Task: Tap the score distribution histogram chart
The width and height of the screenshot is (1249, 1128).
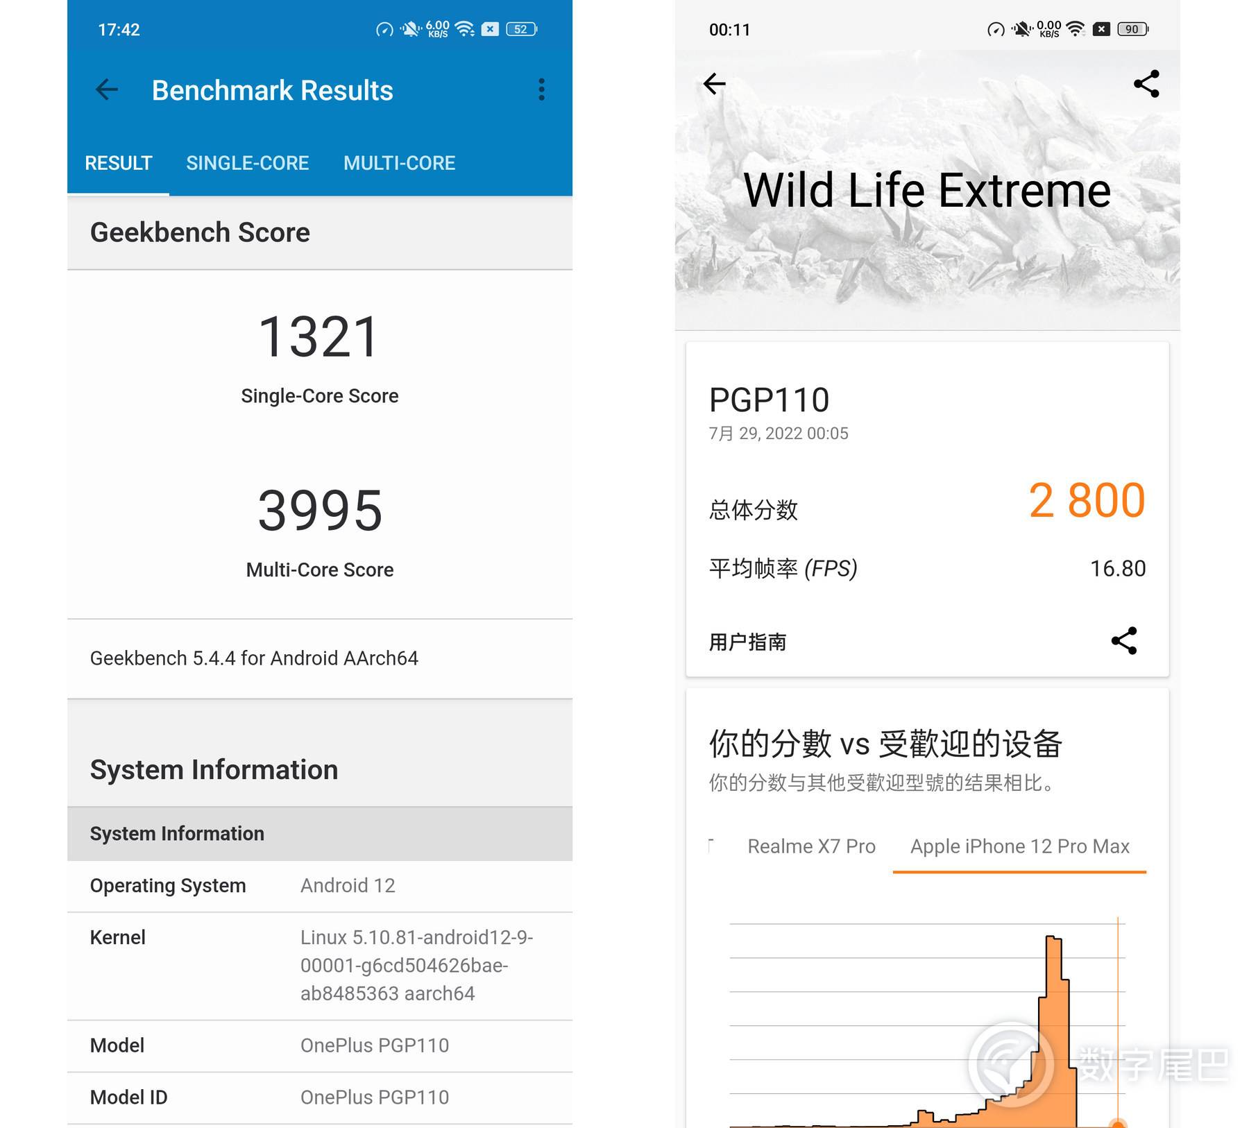Action: pos(927,1023)
